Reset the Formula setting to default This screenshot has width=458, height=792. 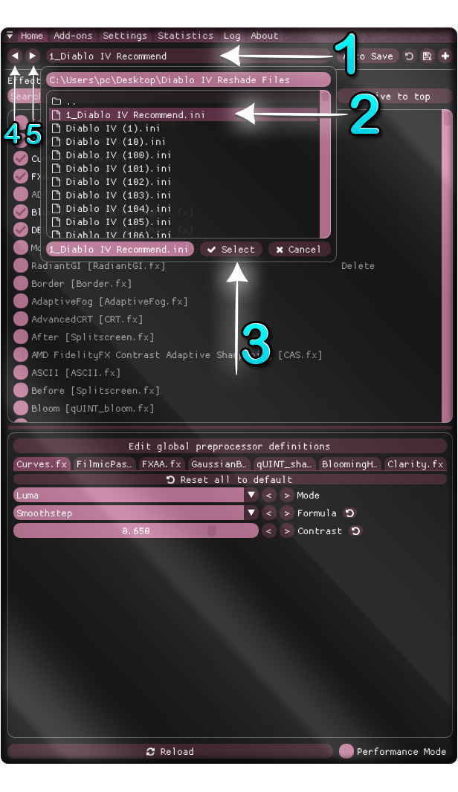point(349,513)
